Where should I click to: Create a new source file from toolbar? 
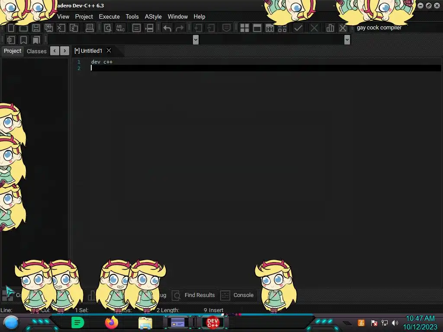click(11, 28)
